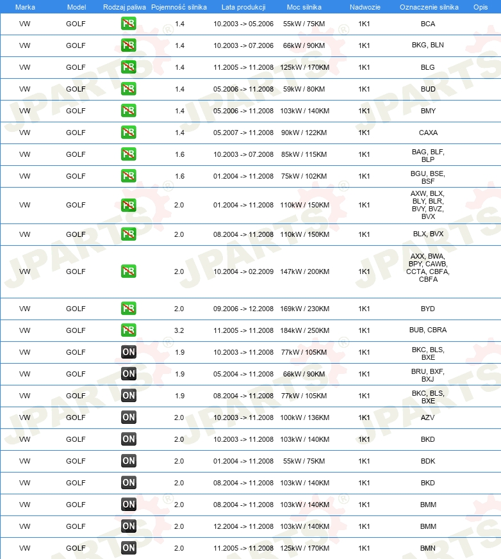Click the dates 12.2004 -> 11.2008
Screen dimensions: 501x559
tap(243, 526)
